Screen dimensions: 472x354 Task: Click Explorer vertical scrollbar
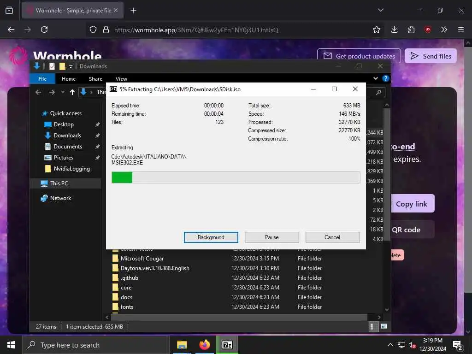(x=387, y=175)
